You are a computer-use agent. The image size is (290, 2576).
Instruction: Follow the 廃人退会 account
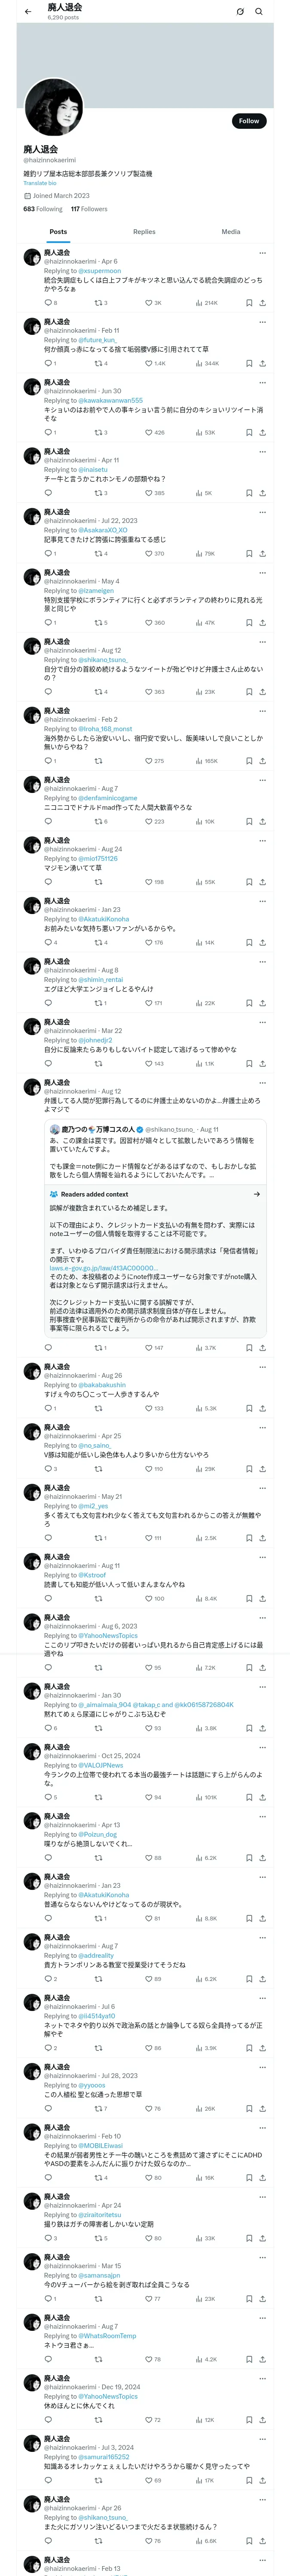(248, 121)
